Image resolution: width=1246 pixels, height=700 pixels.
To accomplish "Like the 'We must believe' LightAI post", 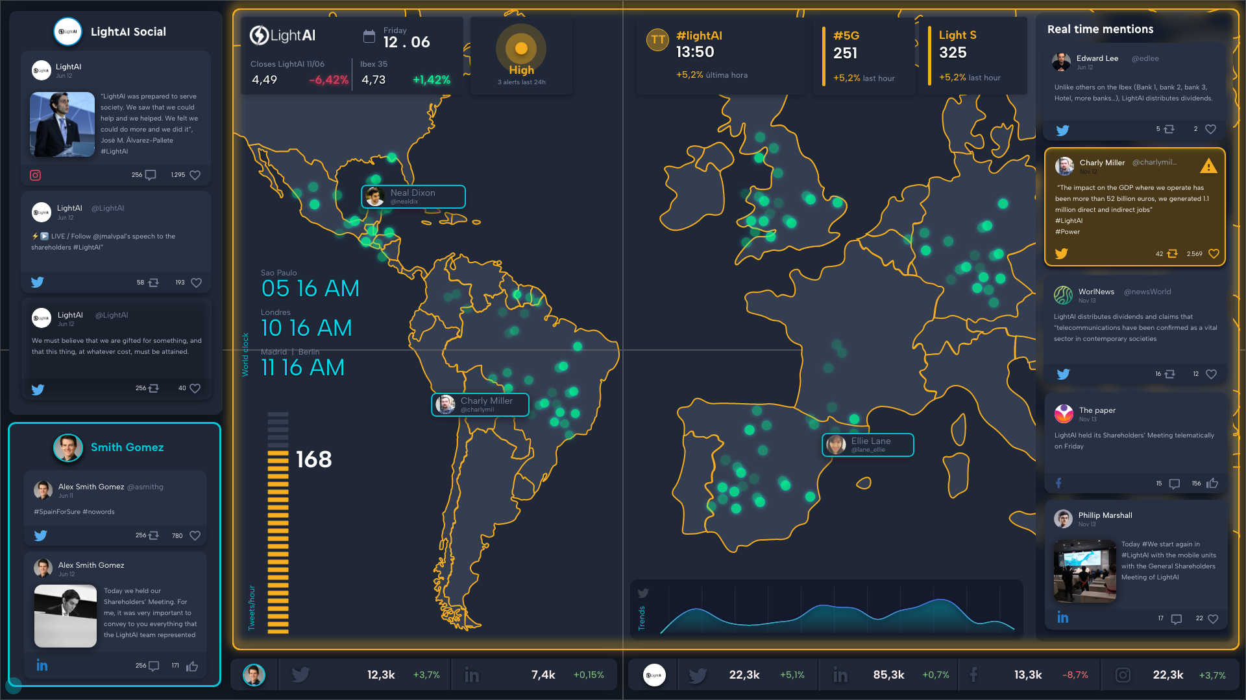I will click(195, 388).
